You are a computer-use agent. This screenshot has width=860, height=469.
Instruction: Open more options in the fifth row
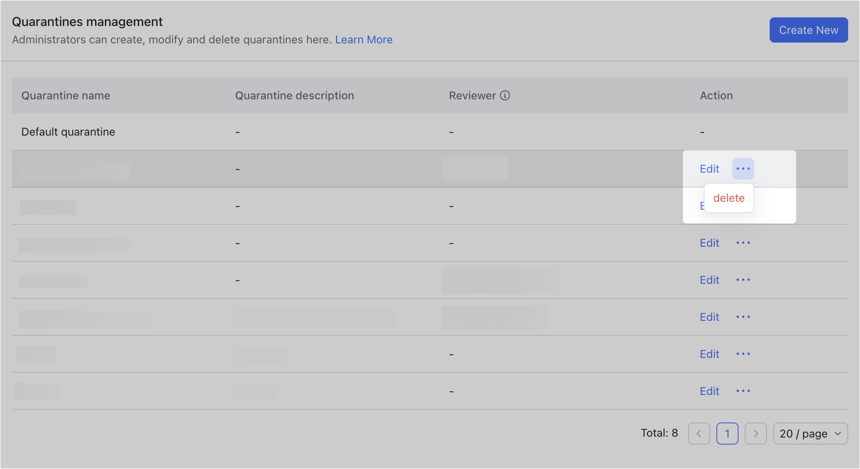coord(743,280)
